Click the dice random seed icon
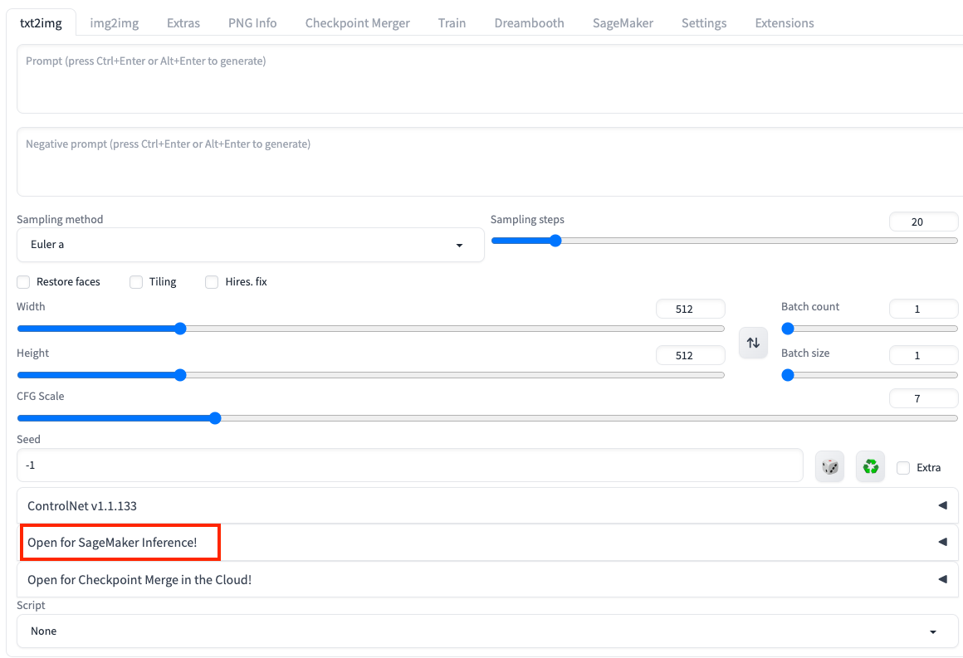Image resolution: width=963 pixels, height=658 pixels. pyautogui.click(x=829, y=466)
